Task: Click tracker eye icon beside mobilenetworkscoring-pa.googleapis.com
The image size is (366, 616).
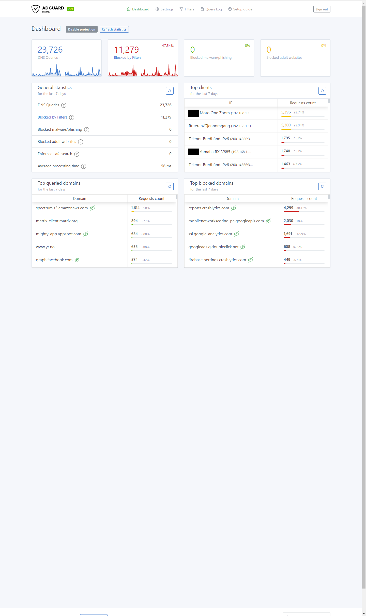Action: (268, 221)
